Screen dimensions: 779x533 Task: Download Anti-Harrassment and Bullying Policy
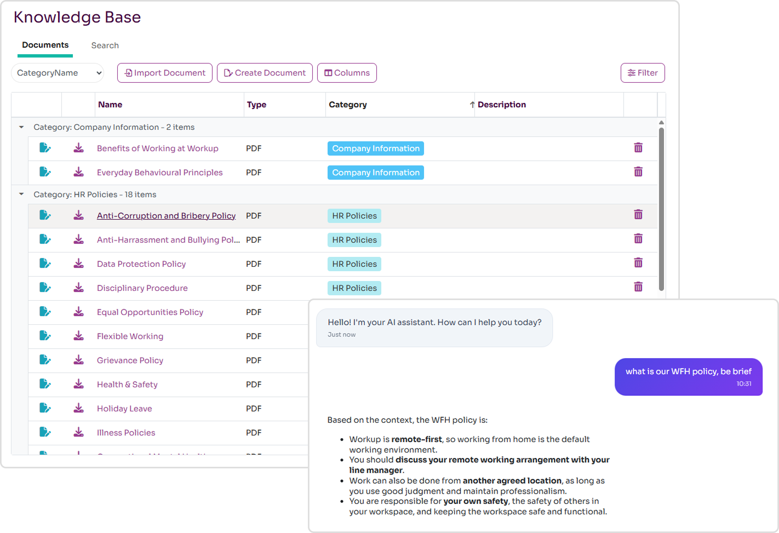[x=79, y=239]
